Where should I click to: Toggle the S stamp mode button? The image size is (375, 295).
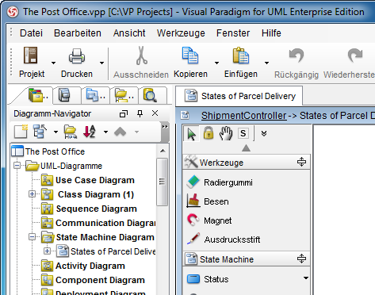coord(243,133)
